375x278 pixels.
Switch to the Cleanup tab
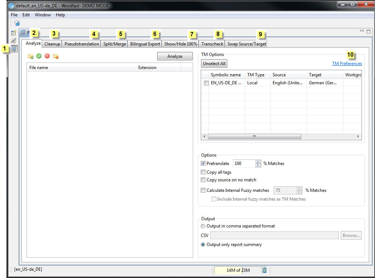[52, 44]
